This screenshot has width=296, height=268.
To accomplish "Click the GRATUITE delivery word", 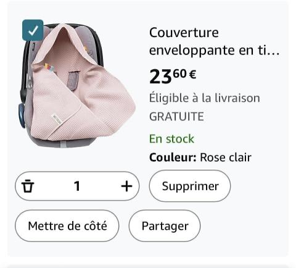I will tap(176, 117).
